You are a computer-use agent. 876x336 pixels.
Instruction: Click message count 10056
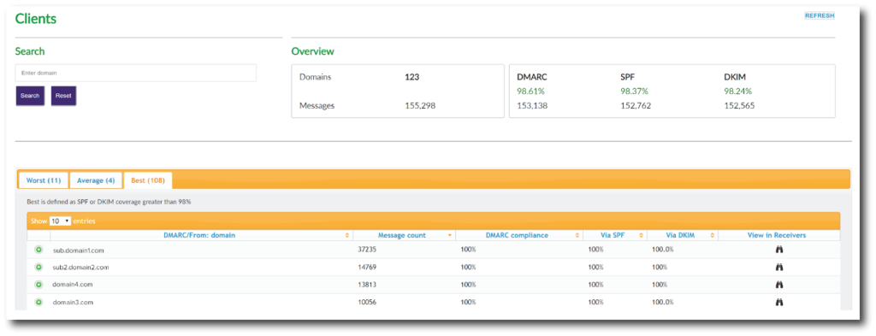(367, 302)
